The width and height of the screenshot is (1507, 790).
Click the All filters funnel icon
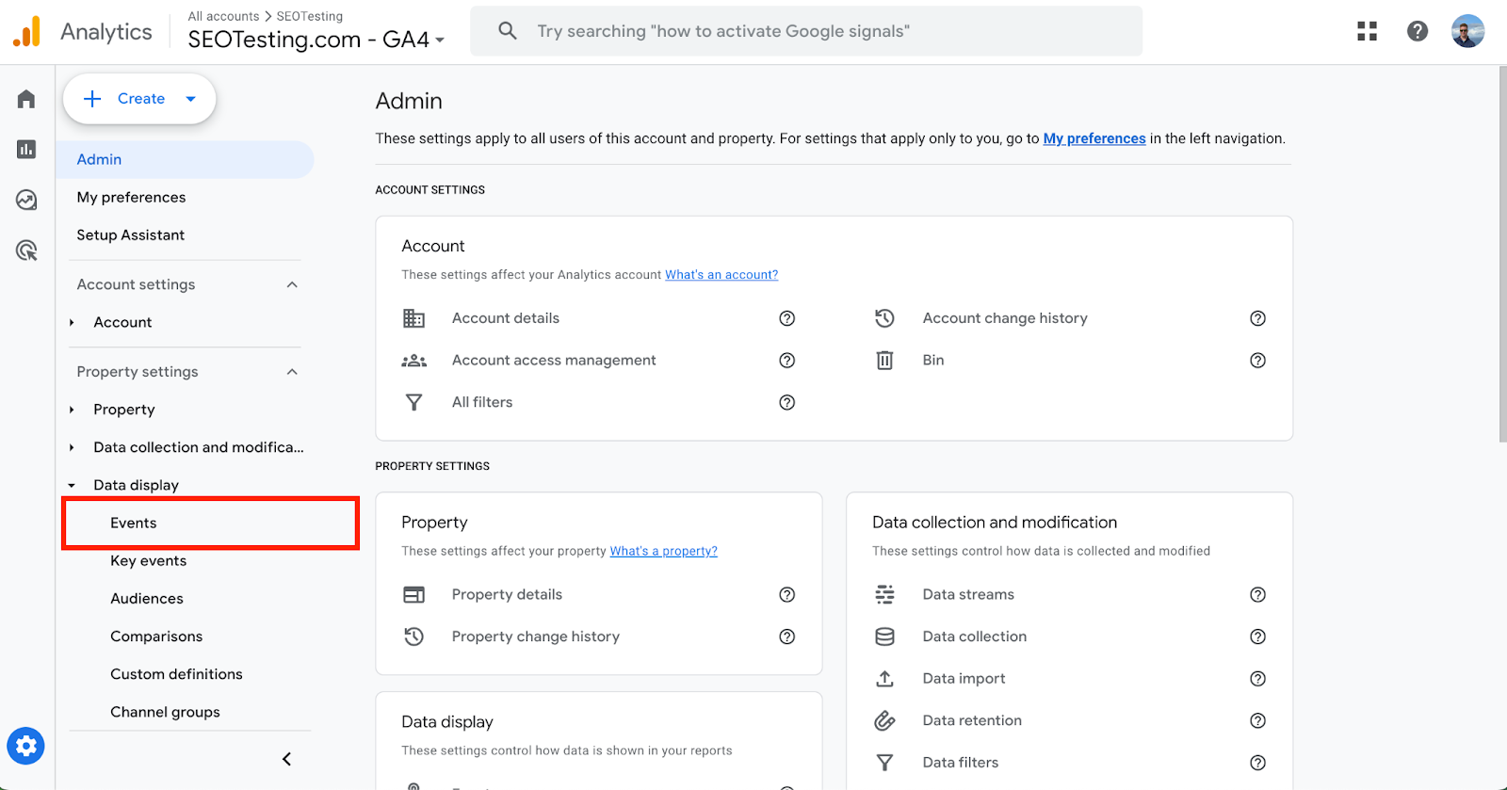[x=413, y=402]
